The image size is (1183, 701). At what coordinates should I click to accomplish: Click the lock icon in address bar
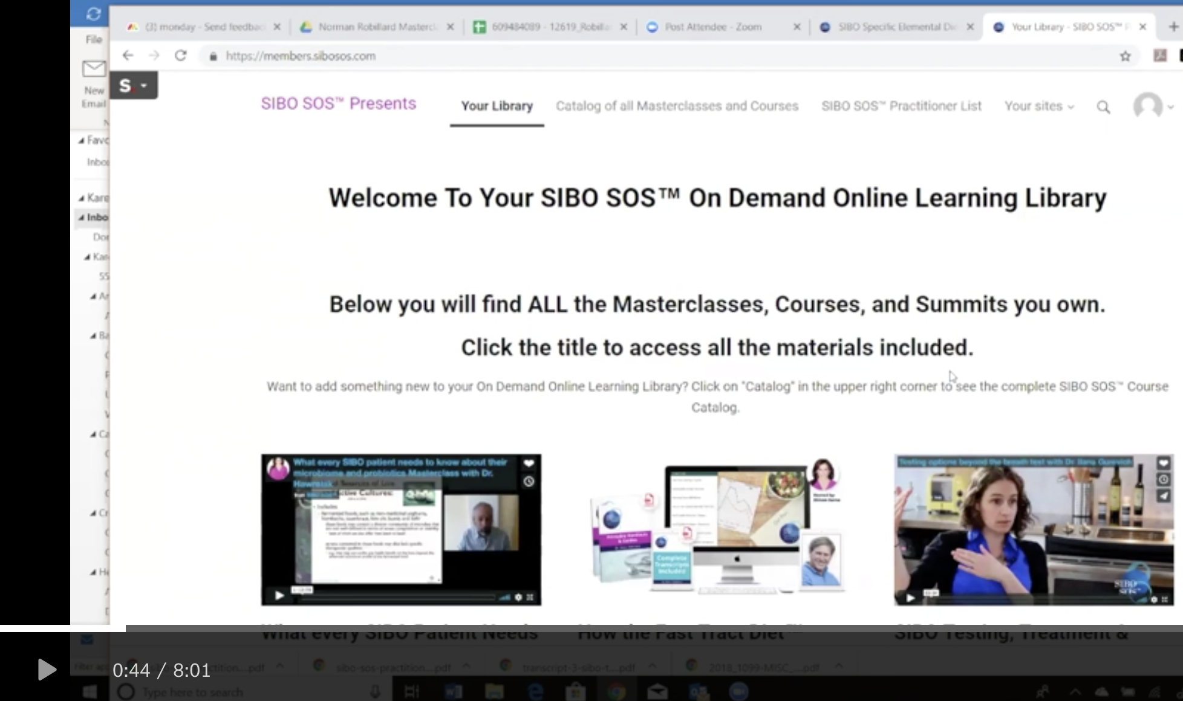[x=212, y=56]
